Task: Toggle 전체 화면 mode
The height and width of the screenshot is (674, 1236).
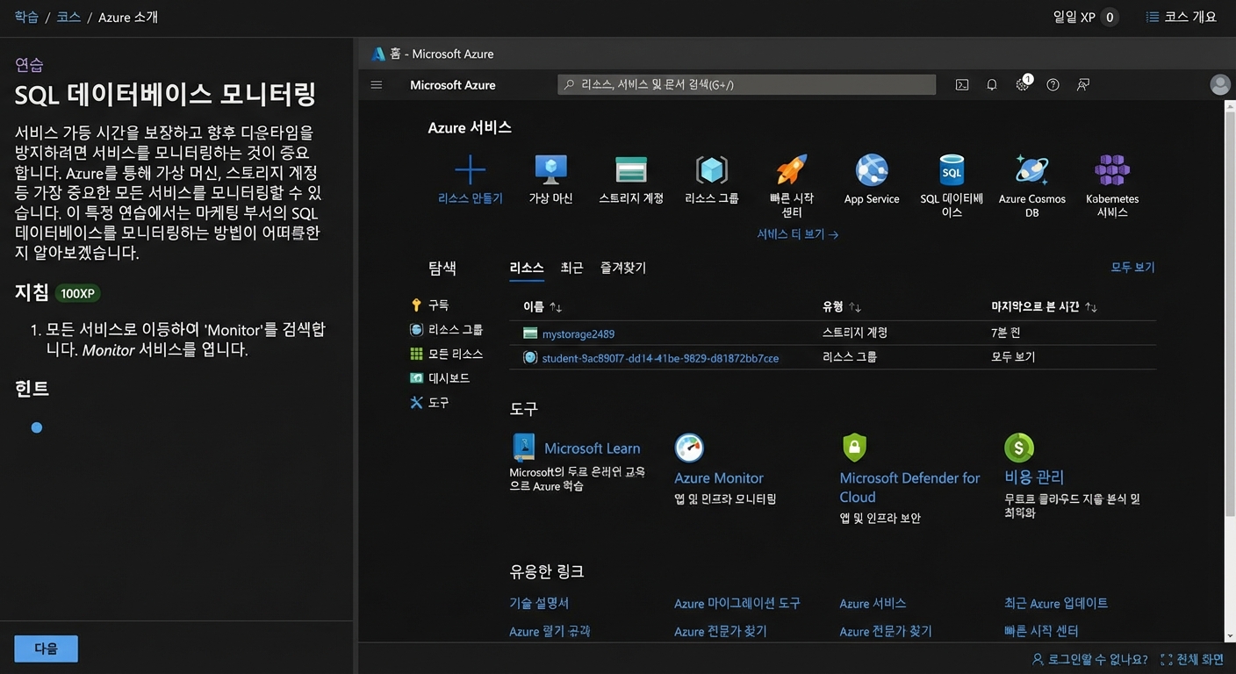Action: [1192, 659]
